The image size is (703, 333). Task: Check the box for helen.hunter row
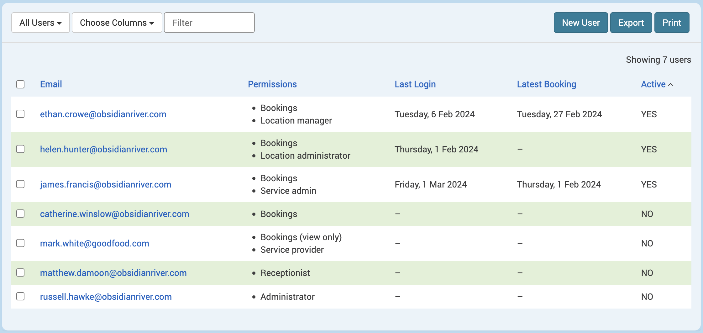pos(20,149)
